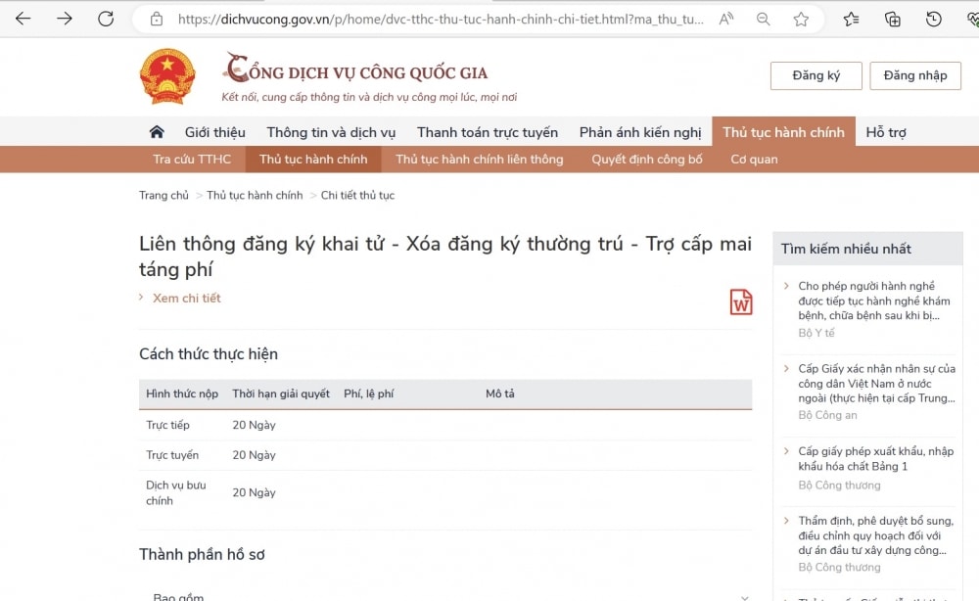
Task: Click the Đăng ký button
Action: [x=816, y=75]
